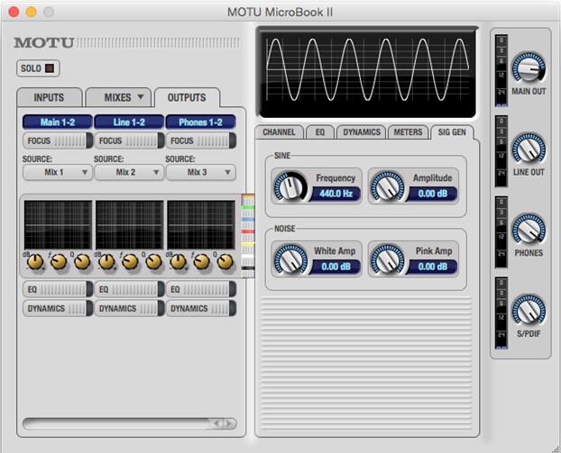Click the Main 1-2 Q knob
Image resolution: width=561 pixels, height=453 pixels.
point(82,262)
